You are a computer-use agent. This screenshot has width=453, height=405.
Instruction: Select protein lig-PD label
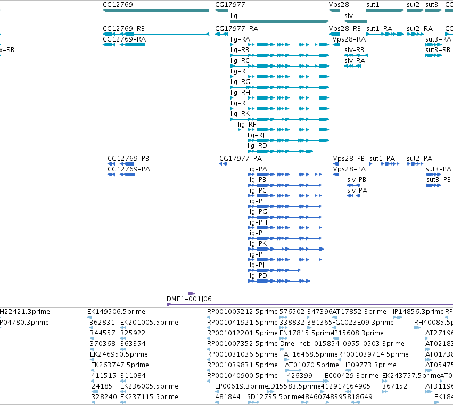click(258, 276)
